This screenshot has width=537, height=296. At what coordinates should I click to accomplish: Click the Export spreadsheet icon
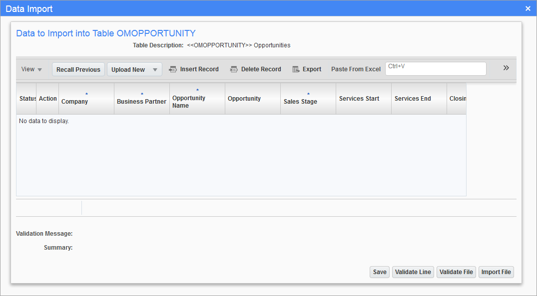click(x=296, y=69)
